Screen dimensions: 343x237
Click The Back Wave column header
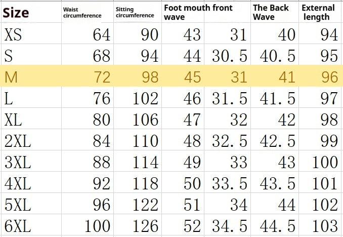click(x=271, y=12)
